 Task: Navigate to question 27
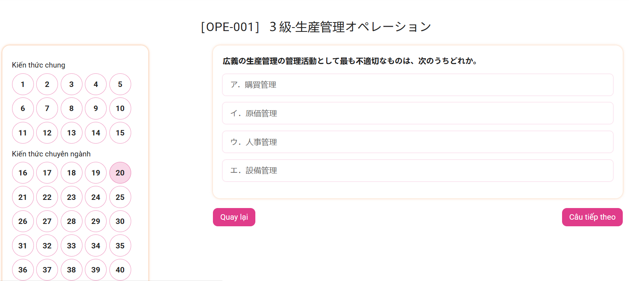(47, 221)
